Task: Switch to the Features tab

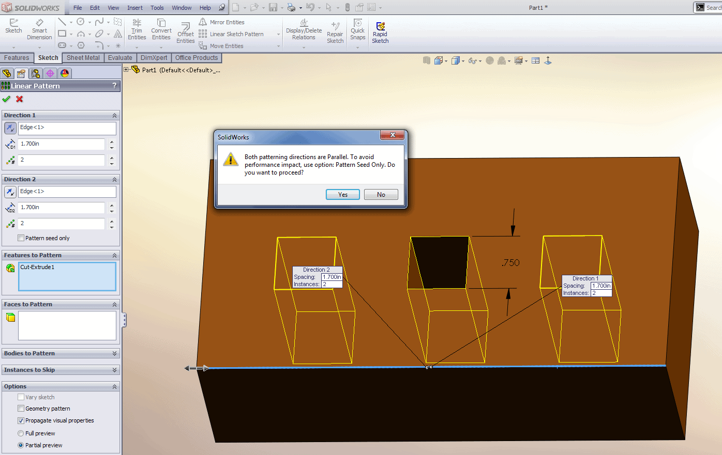Action: (x=17, y=58)
